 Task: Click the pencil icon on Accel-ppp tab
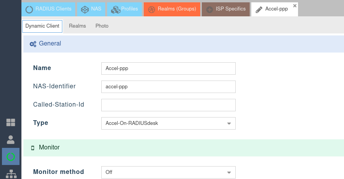click(259, 9)
